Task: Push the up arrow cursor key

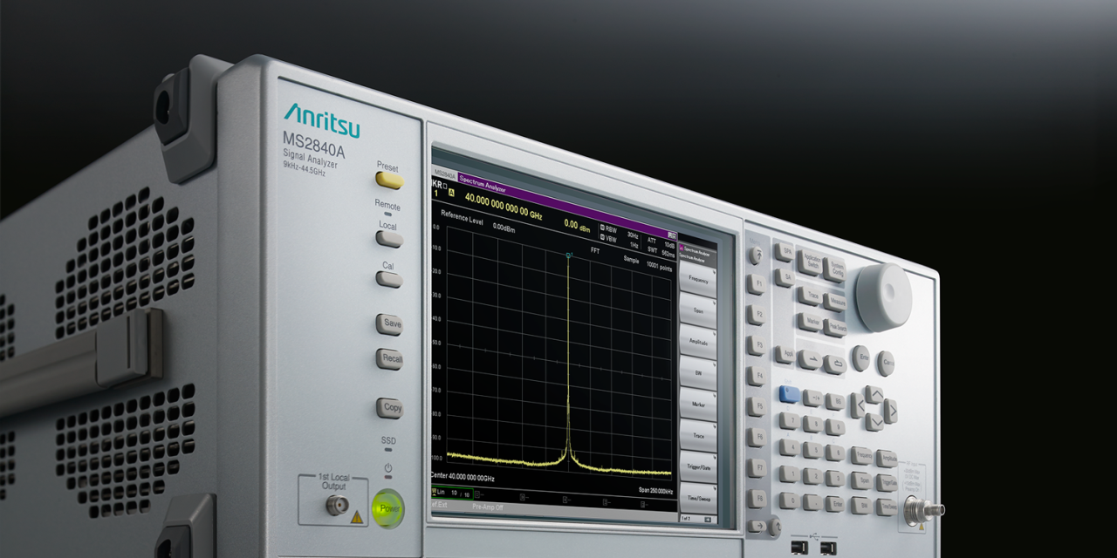Action: pyautogui.click(x=874, y=394)
